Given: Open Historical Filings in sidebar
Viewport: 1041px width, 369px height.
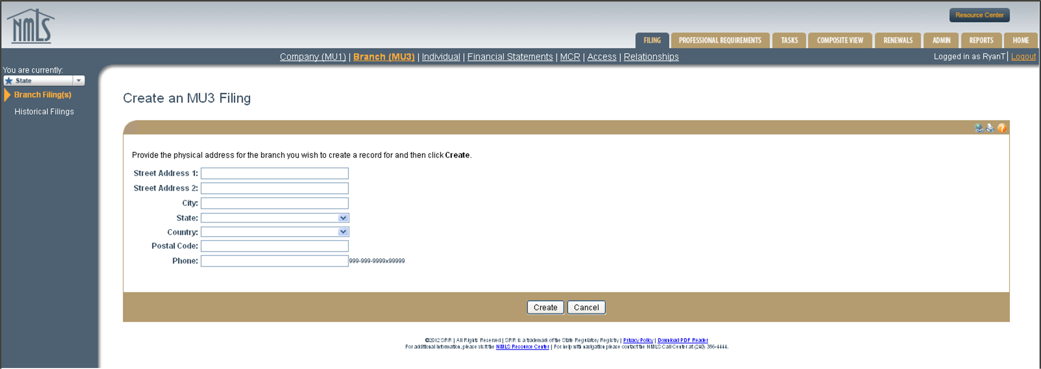Looking at the screenshot, I should [44, 111].
